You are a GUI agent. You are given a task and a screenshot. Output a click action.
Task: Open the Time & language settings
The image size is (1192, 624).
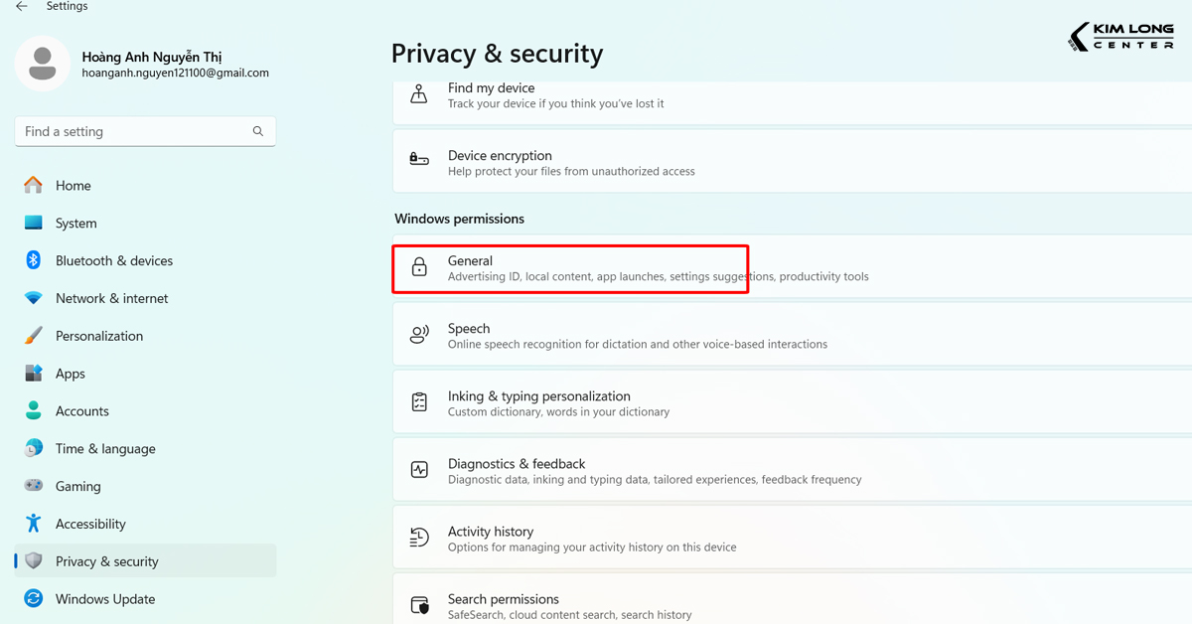[105, 449]
